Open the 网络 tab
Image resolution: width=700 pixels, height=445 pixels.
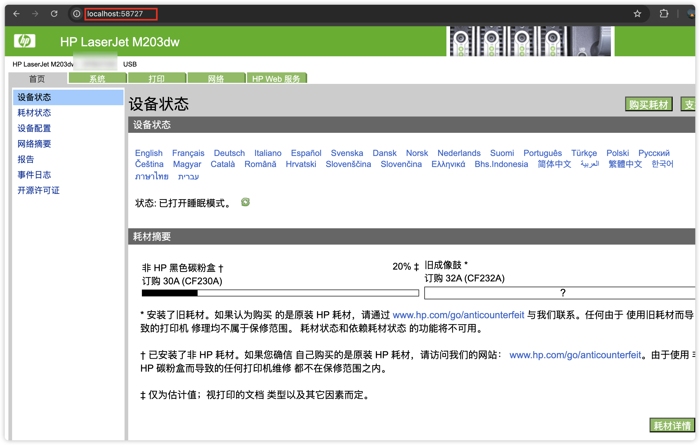[x=216, y=79]
